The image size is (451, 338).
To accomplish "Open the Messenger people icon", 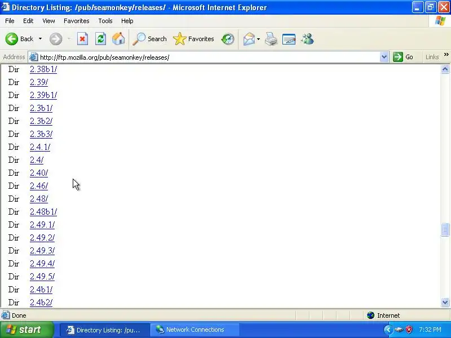I will (x=307, y=39).
